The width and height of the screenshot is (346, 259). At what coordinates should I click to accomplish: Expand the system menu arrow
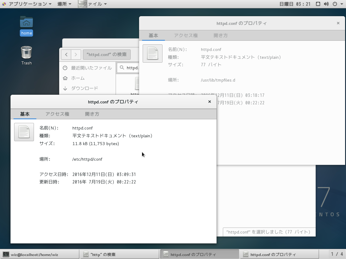[342, 4]
